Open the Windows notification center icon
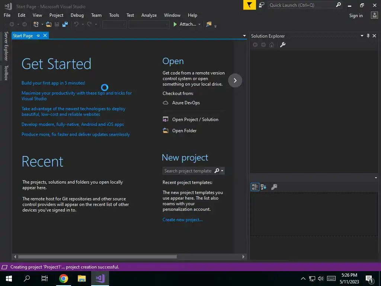 [x=369, y=279]
